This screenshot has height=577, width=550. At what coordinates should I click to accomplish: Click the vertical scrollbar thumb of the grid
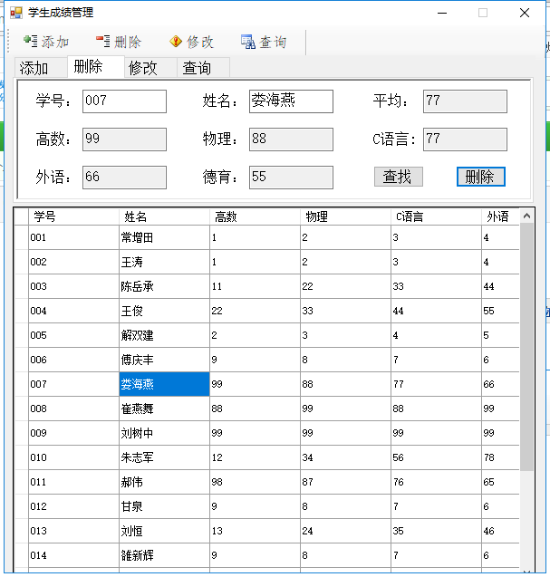(x=526, y=347)
